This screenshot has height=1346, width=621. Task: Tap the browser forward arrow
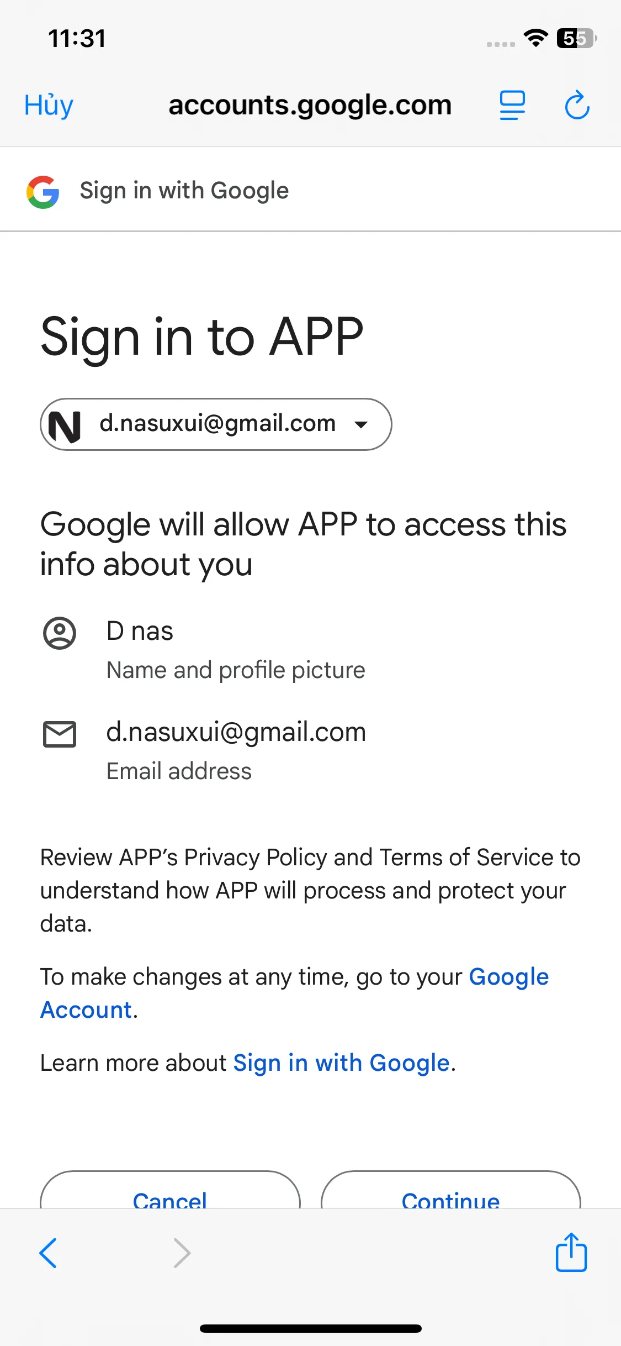click(182, 1253)
